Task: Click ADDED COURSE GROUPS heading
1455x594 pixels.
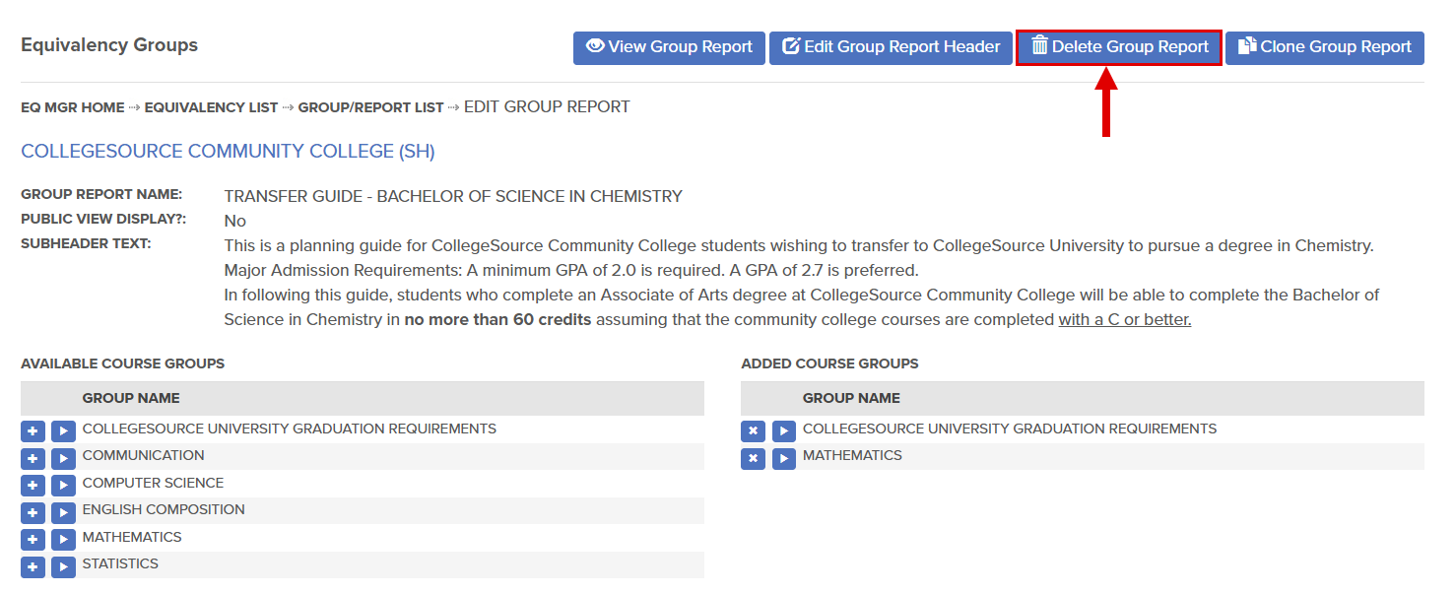Action: (x=829, y=364)
